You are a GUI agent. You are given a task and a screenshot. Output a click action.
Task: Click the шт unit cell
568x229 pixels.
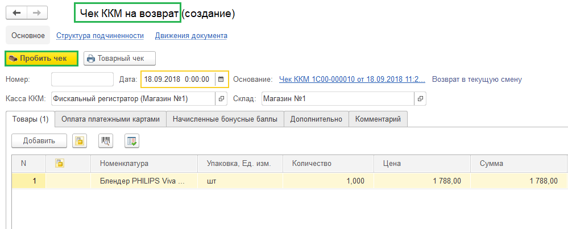(x=240, y=181)
